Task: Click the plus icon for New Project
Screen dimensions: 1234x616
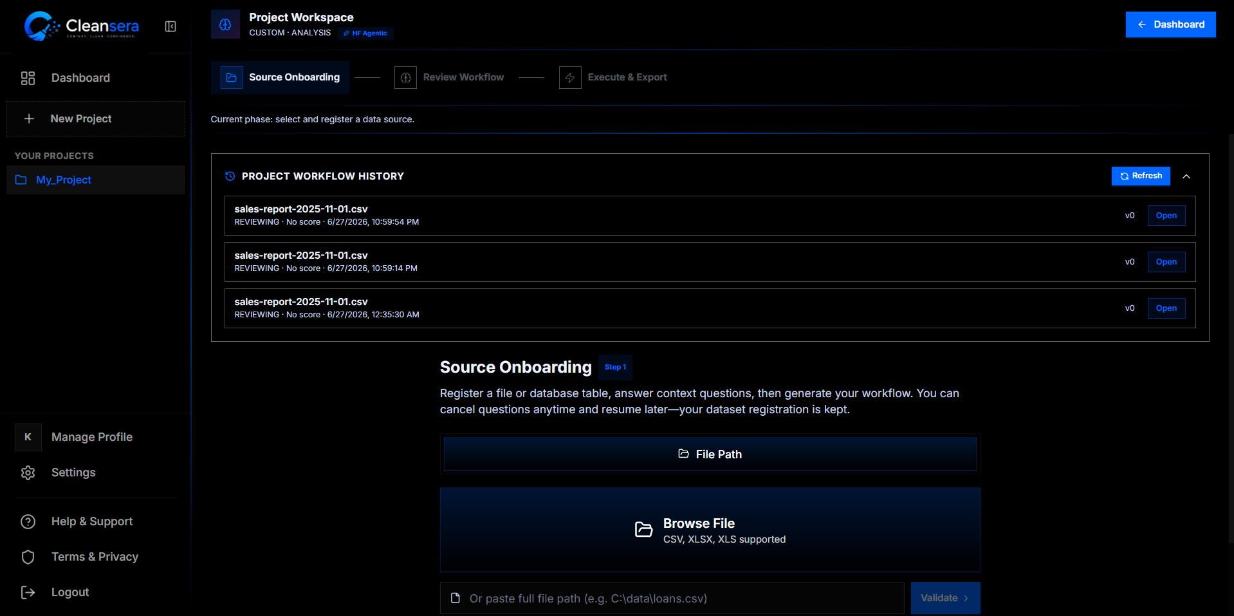Action: [x=29, y=118]
